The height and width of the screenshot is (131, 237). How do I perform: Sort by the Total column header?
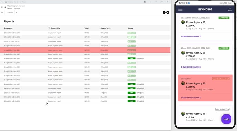click(86, 28)
